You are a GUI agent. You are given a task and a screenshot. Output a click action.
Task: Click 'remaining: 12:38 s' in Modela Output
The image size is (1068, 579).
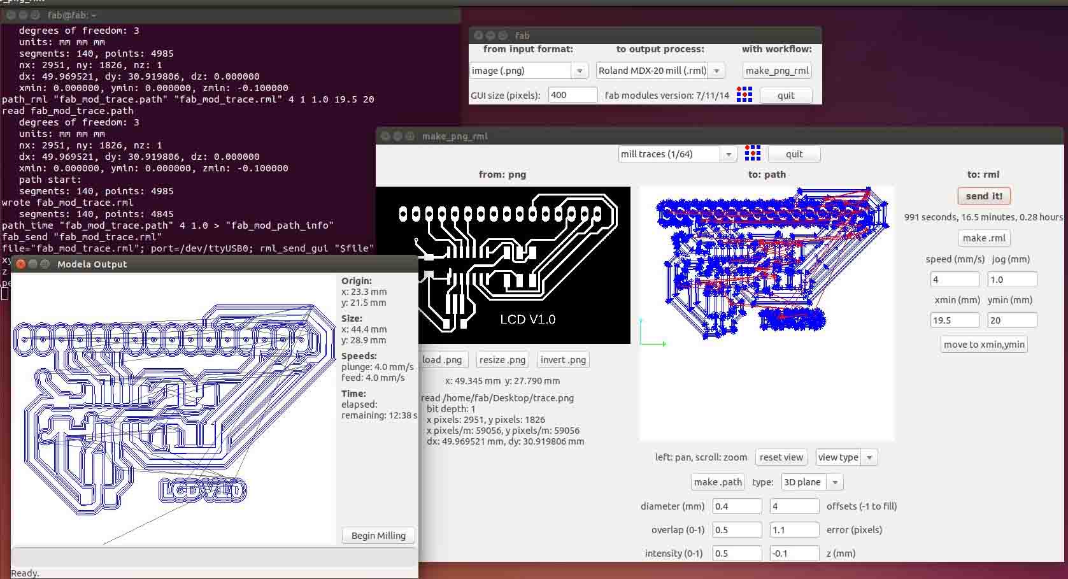tap(379, 415)
